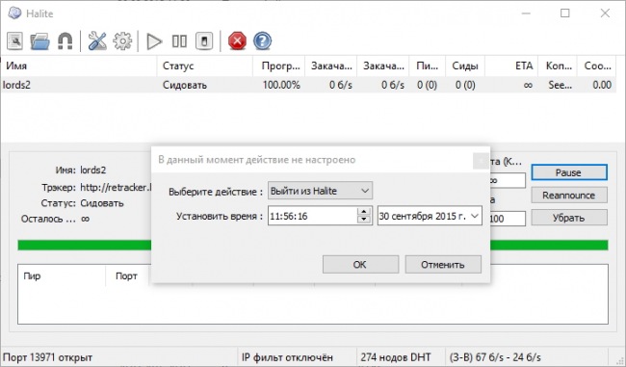Resume all torrents with the play icon
Image resolution: width=626 pixels, height=367 pixels.
(154, 41)
